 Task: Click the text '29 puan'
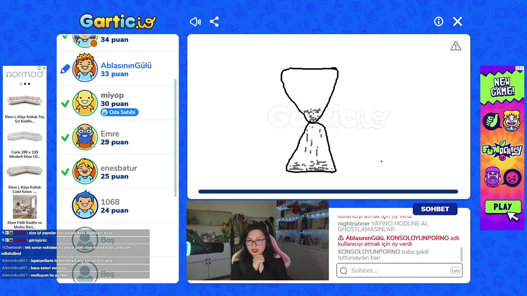click(114, 142)
